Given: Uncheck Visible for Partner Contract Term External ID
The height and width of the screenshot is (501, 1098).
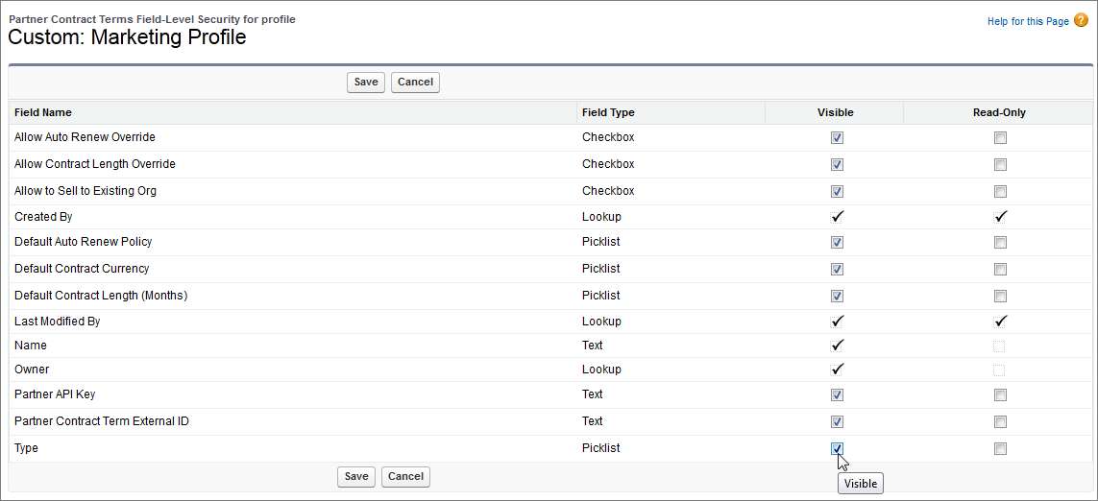Looking at the screenshot, I should coord(837,421).
